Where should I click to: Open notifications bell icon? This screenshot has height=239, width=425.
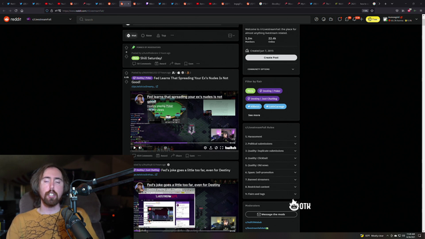355,19
